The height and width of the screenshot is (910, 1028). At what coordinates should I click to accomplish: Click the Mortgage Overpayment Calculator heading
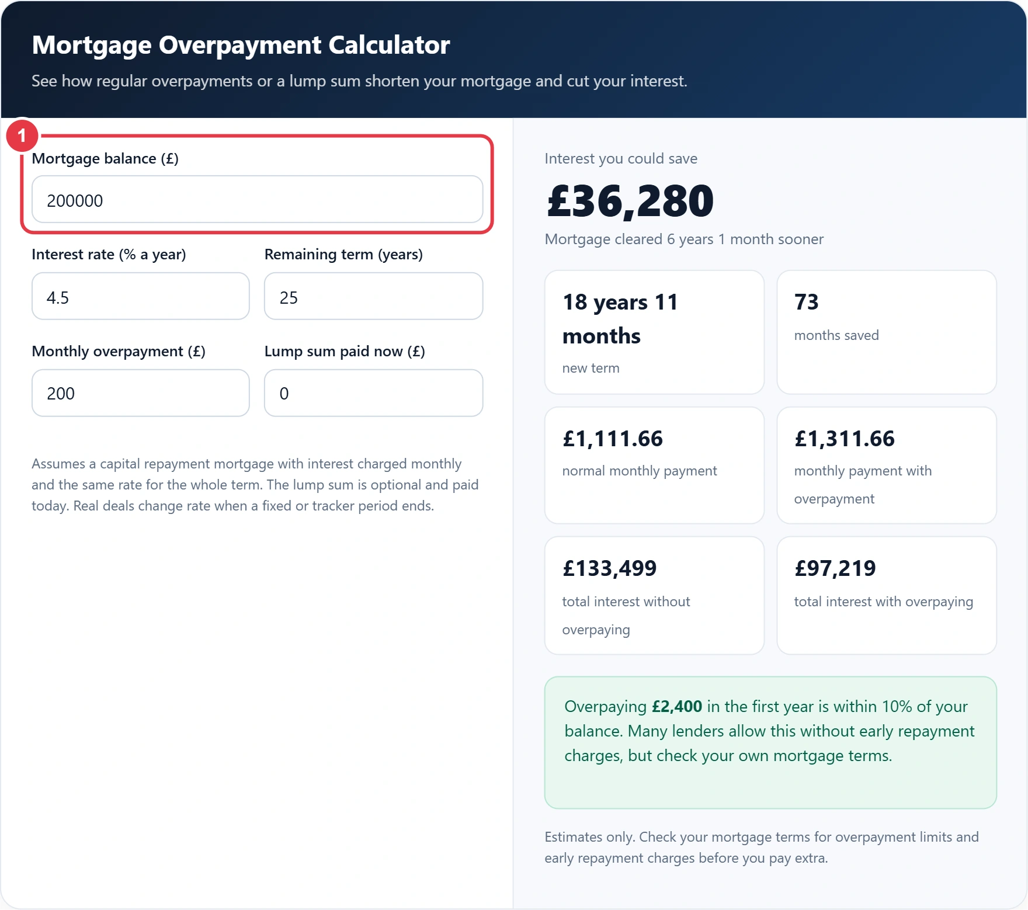241,45
